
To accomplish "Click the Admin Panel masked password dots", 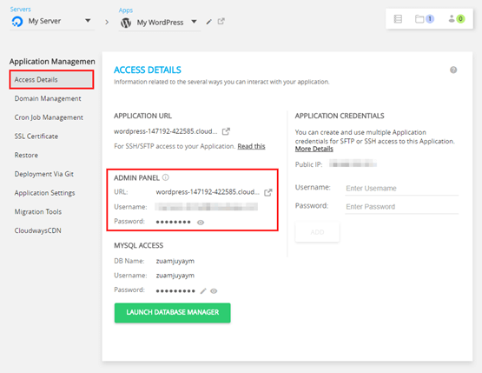I will pos(173,222).
